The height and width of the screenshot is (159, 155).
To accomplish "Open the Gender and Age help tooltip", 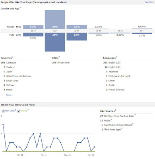I will 20,8.
